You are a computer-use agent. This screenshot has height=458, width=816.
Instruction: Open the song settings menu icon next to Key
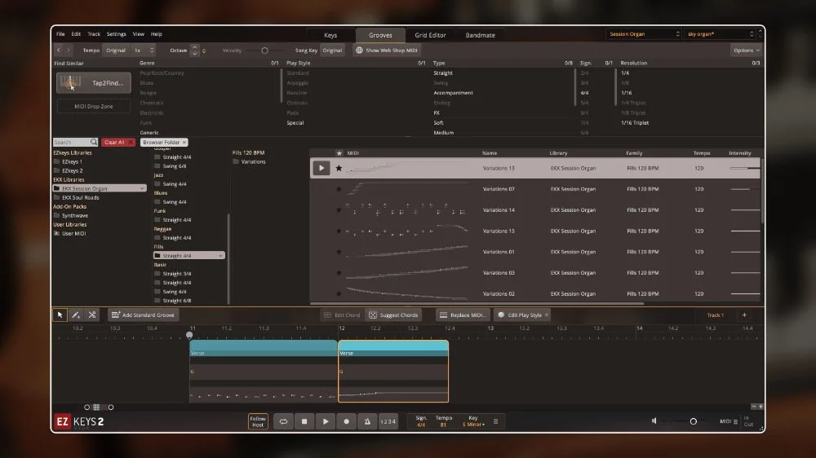pyautogui.click(x=495, y=421)
